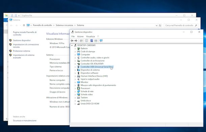Image resolution: width=206 pixels, height=132 pixels.
Task: Click the Code di stampa printer icon
Action: [x=78, y=51]
